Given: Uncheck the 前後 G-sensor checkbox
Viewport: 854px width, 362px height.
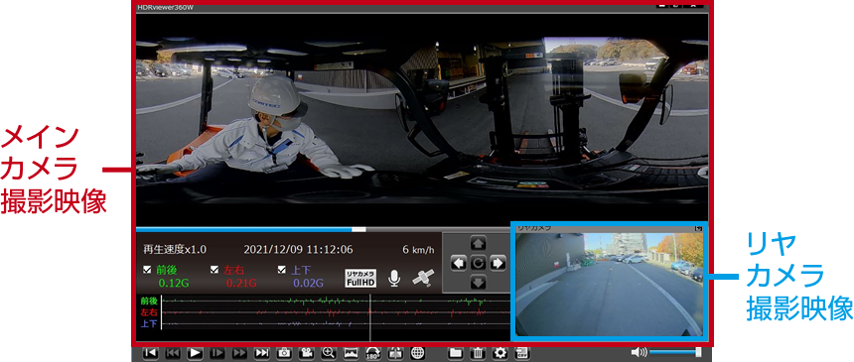Looking at the screenshot, I should (147, 270).
